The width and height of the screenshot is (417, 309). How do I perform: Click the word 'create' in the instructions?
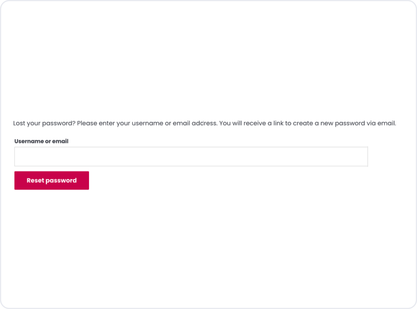point(303,123)
